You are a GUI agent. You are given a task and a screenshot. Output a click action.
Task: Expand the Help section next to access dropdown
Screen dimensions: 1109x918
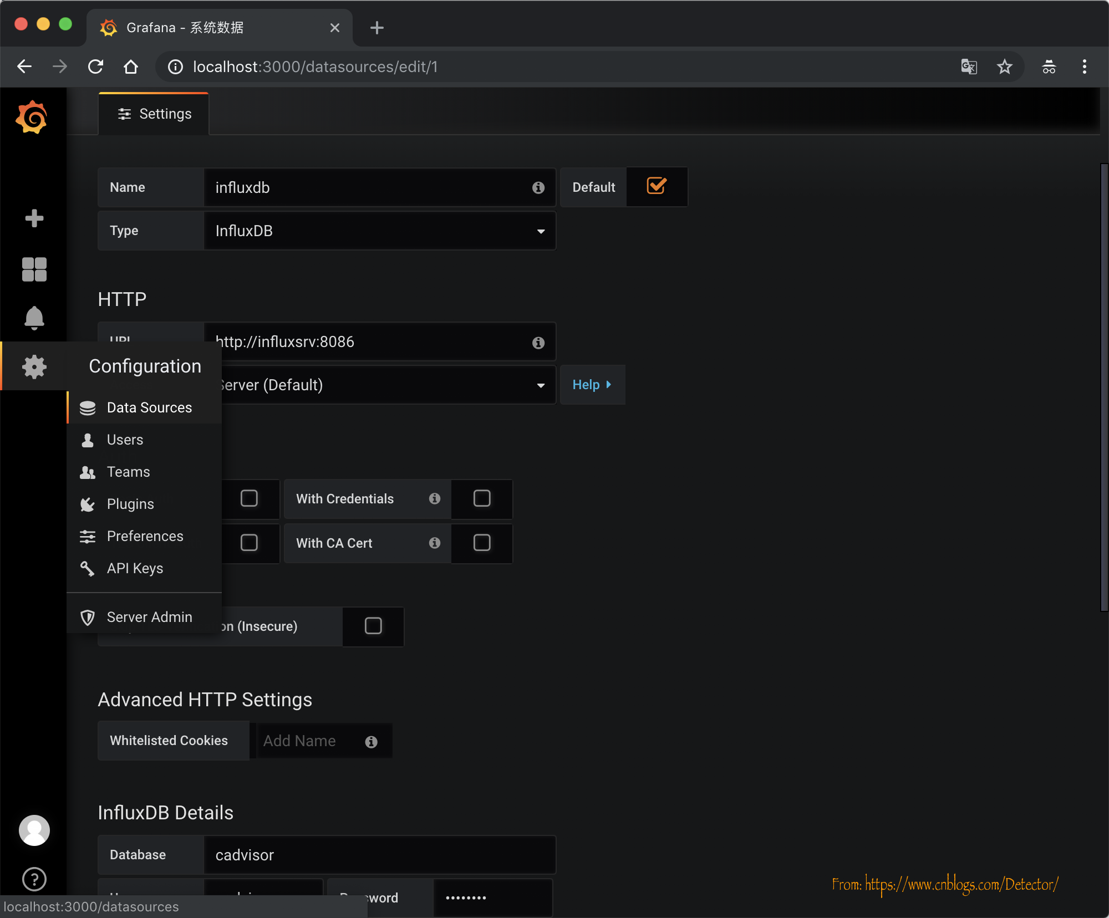[592, 385]
